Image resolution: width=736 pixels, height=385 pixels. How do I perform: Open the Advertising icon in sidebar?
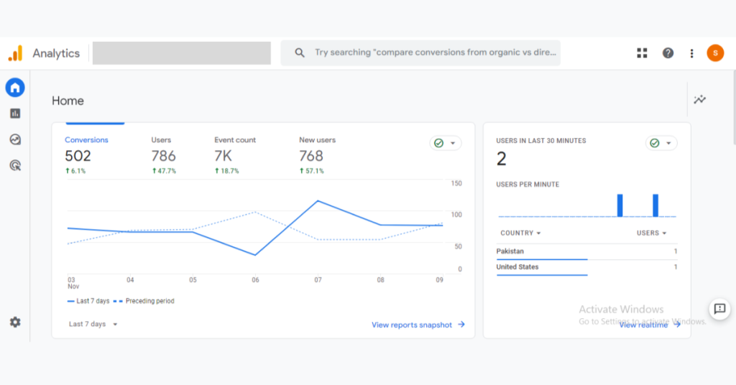15,165
